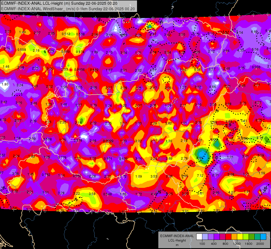Click the legend tick label 800
271x249 pixels.
(225, 244)
